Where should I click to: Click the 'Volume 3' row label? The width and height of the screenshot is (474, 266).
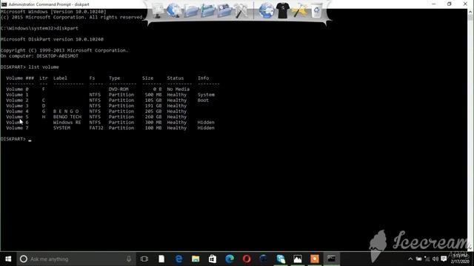[17, 106]
